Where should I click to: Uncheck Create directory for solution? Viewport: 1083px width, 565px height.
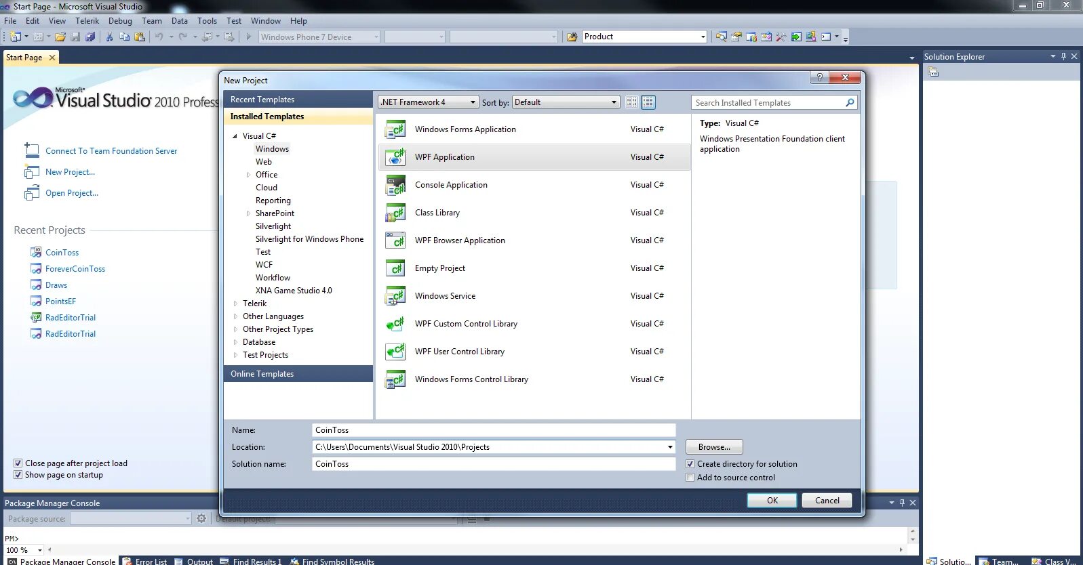pyautogui.click(x=690, y=464)
